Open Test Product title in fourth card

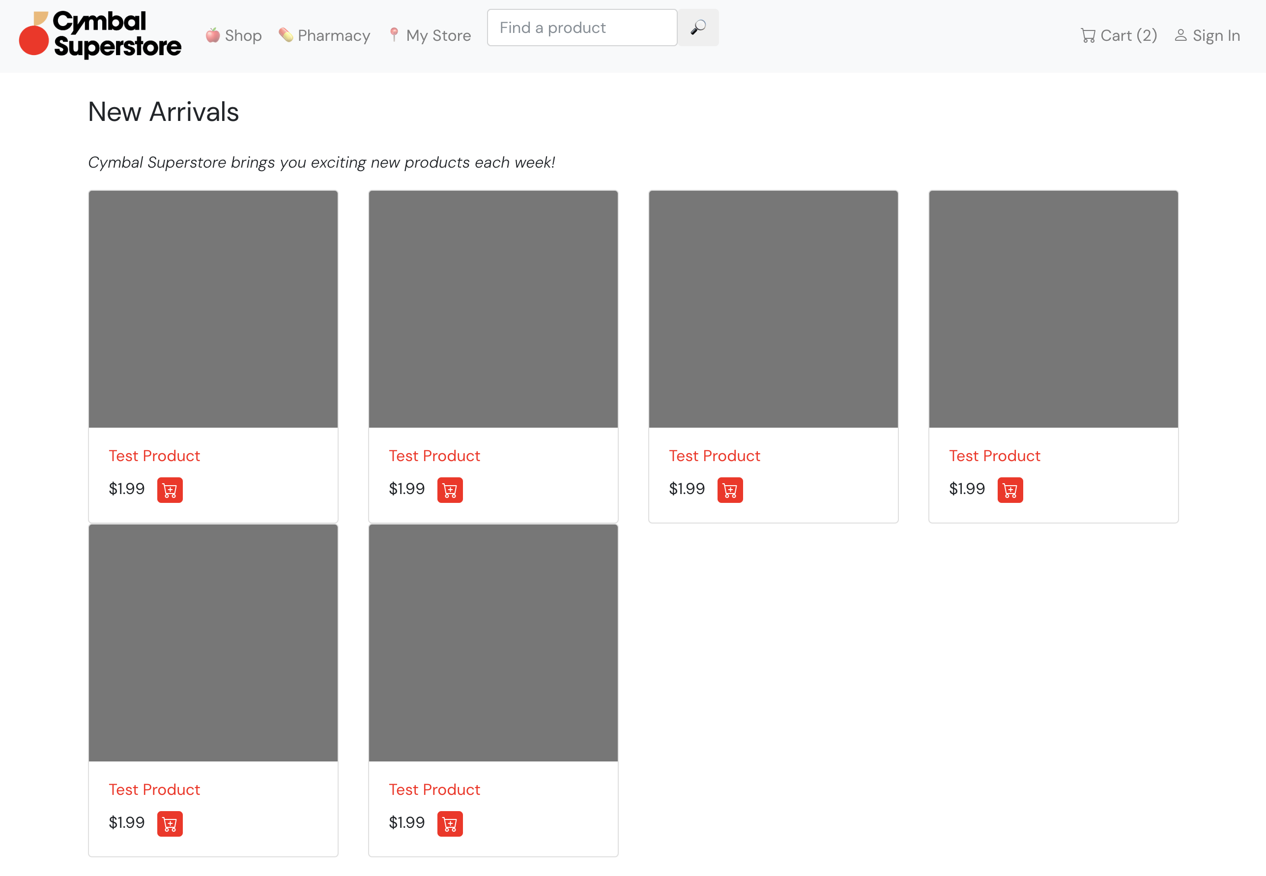tap(994, 456)
